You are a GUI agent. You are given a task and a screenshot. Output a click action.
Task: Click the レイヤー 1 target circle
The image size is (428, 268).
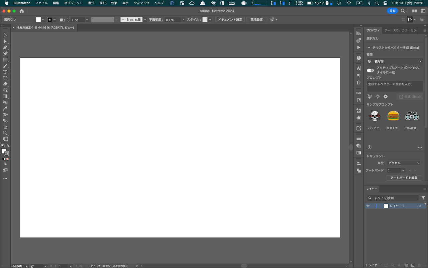tap(420, 206)
